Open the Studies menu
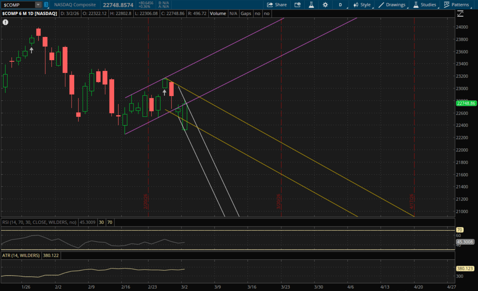 425,5
